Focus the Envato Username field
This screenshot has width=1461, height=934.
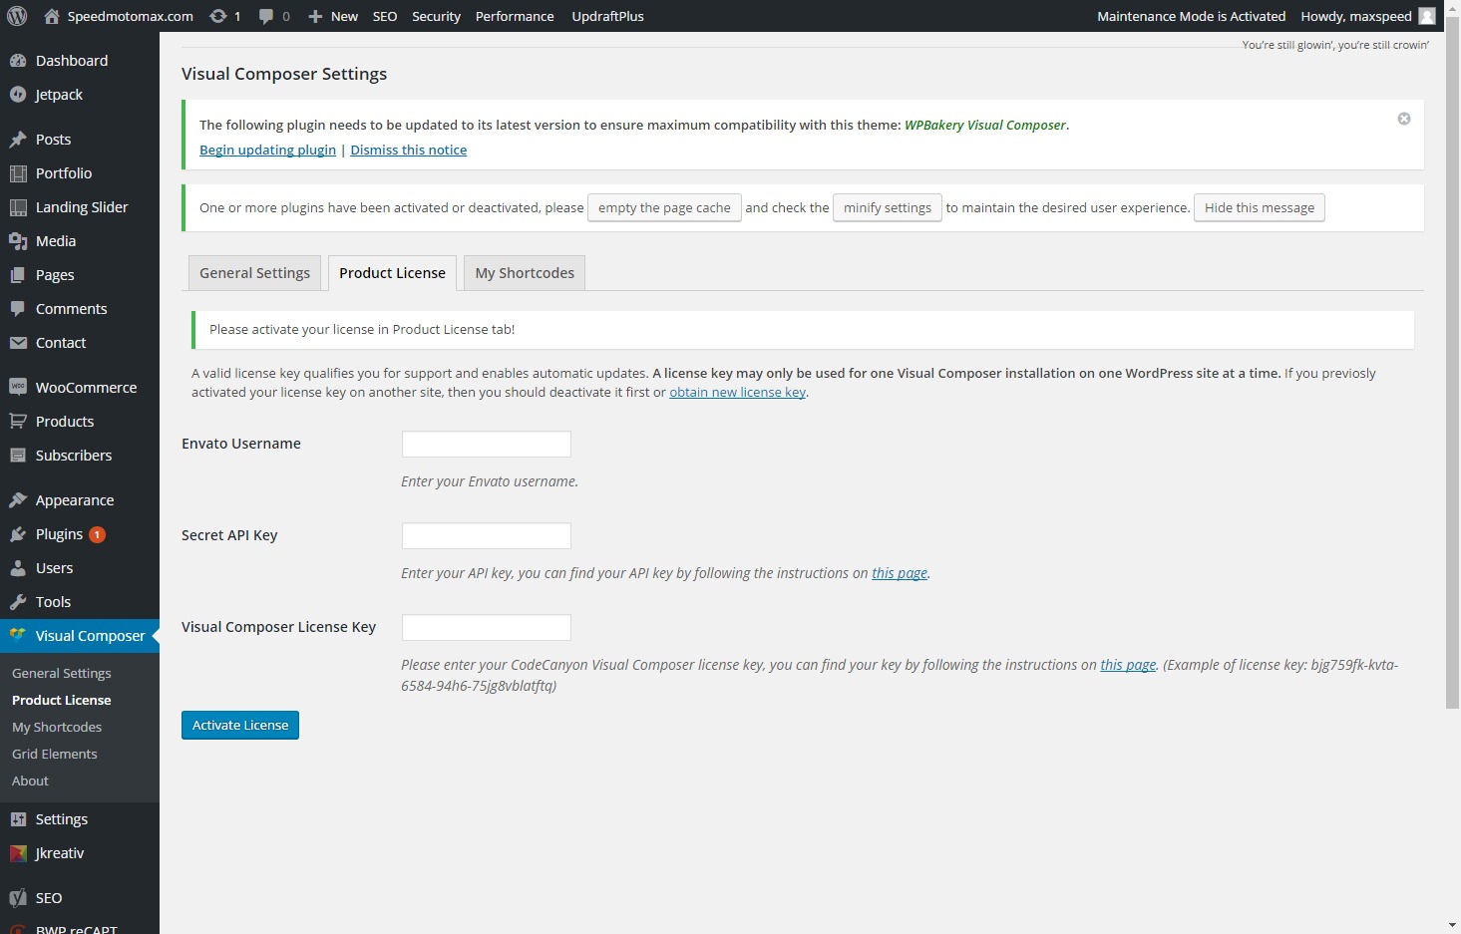pos(486,445)
